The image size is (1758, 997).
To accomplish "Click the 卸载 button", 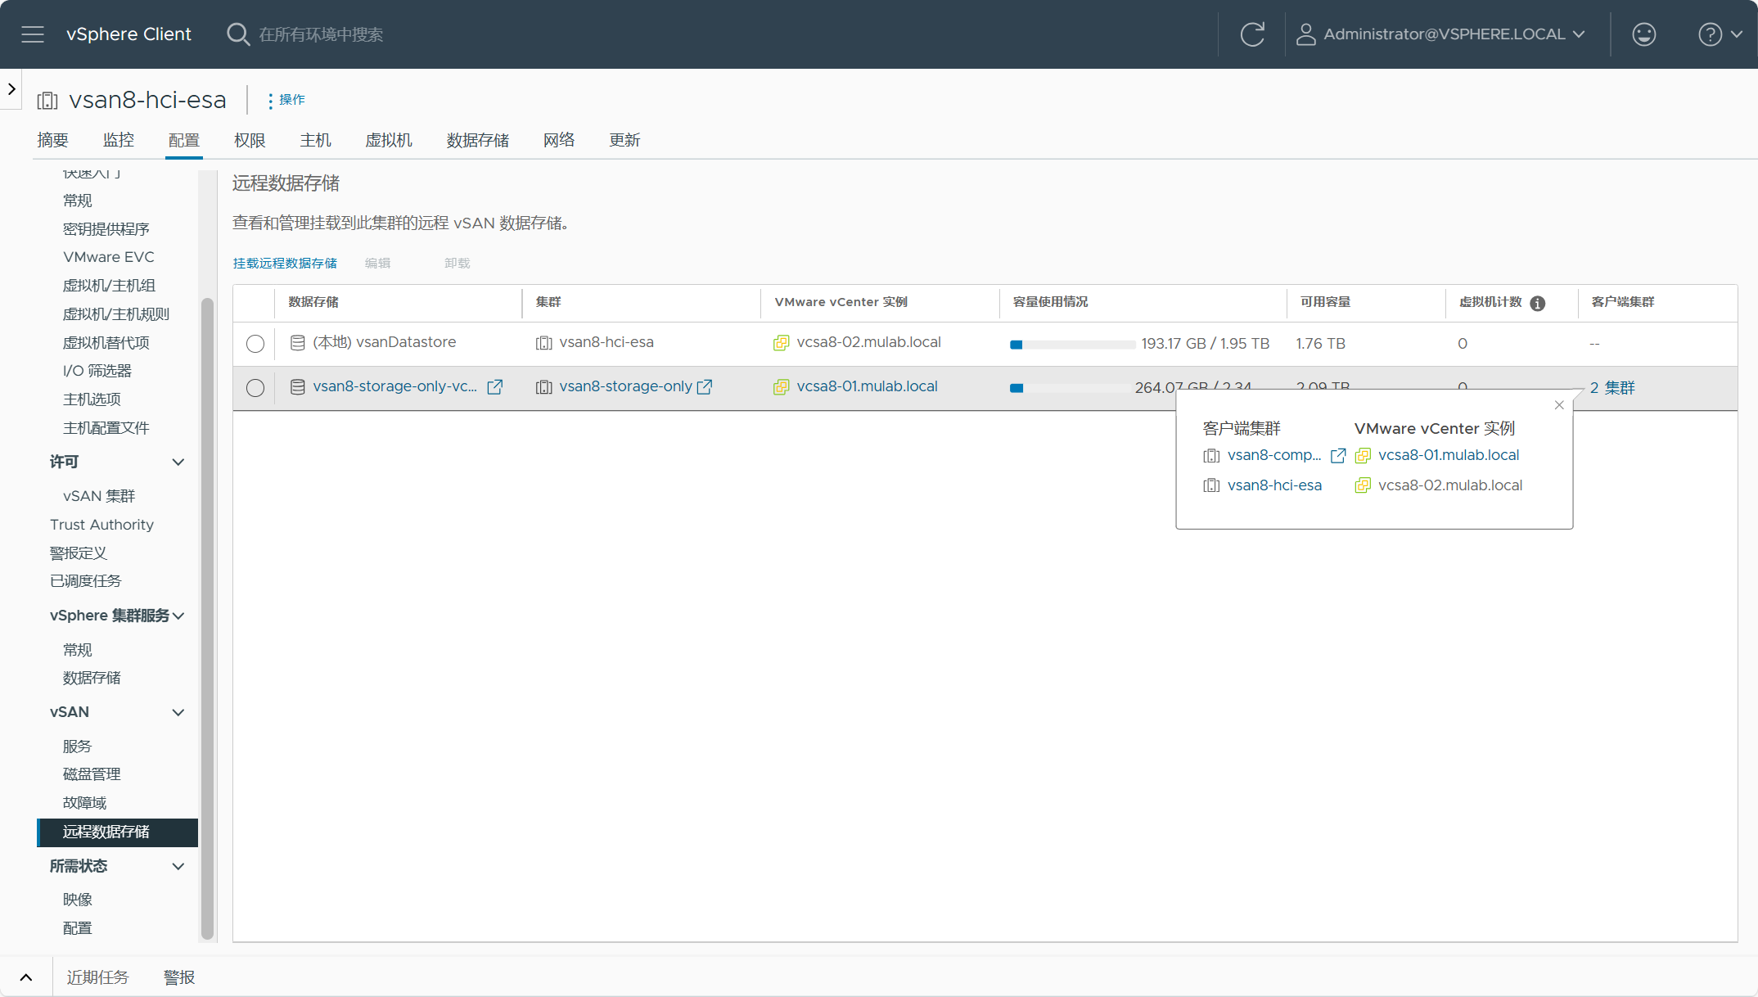I will 457,264.
